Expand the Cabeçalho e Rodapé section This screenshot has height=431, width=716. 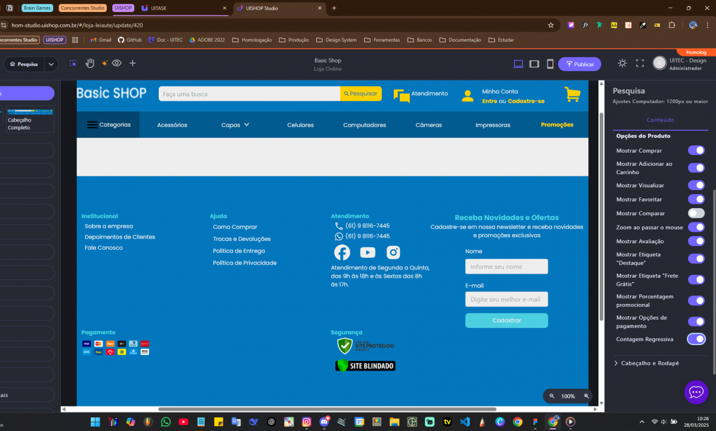click(649, 363)
